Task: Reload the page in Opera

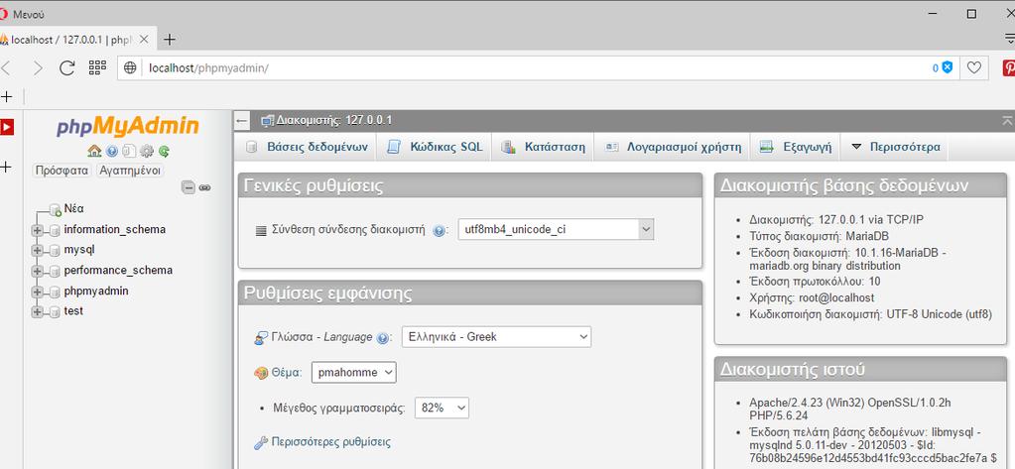Action: point(66,67)
